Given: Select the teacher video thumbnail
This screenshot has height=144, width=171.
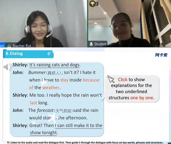Looking at the screenshot, I should 43,24.
